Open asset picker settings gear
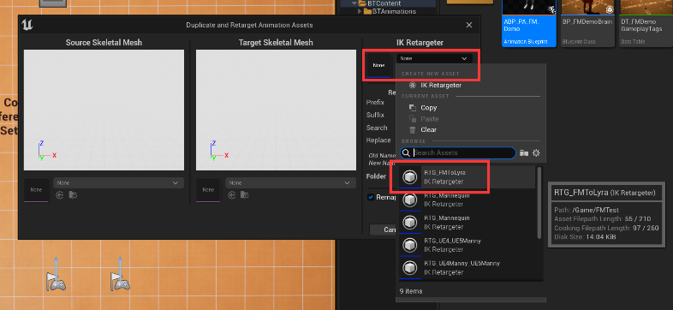This screenshot has width=673, height=310. pos(536,152)
